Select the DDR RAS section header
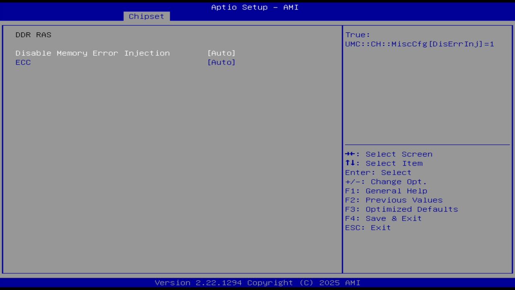515x290 pixels. [x=33, y=35]
